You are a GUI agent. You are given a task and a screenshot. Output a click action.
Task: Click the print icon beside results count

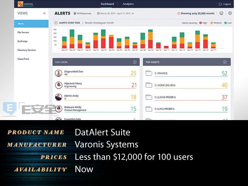click(221, 13)
